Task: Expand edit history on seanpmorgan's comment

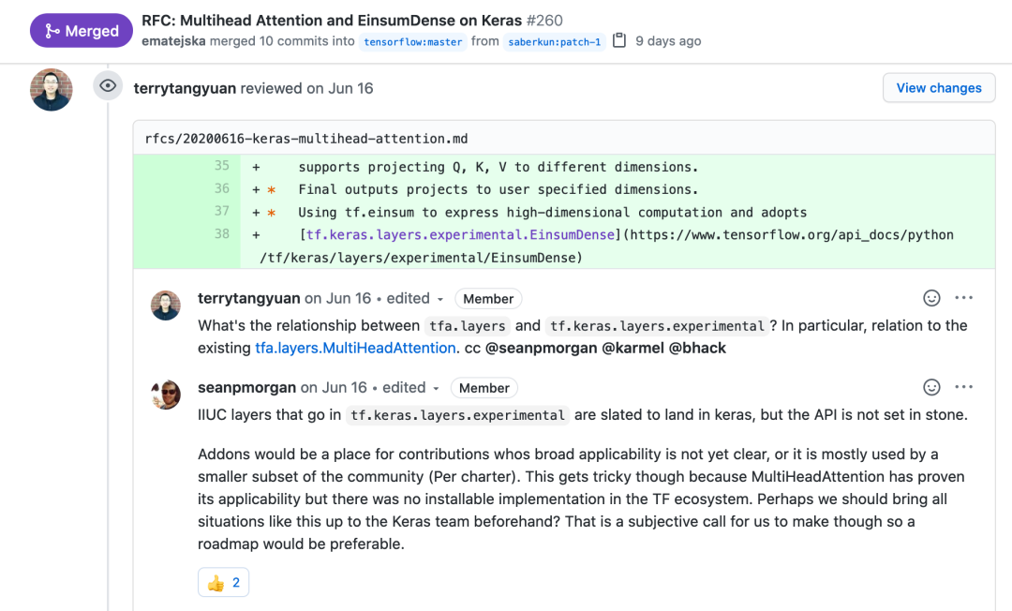Action: 410,388
